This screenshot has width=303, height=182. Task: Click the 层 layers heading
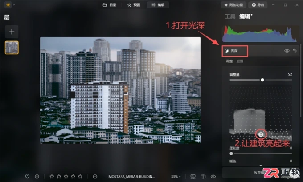[7, 17]
